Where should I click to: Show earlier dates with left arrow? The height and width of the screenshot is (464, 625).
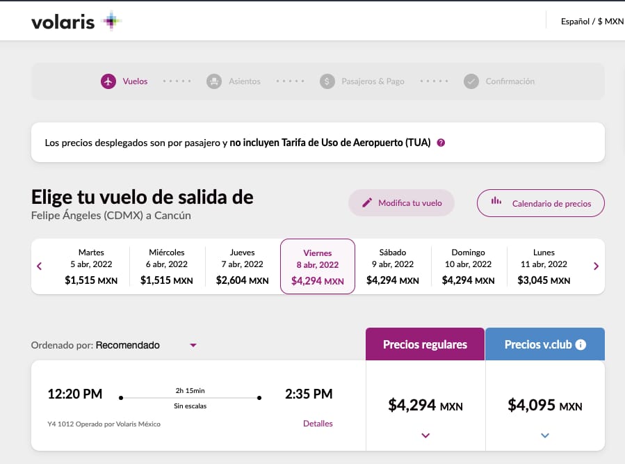coord(40,266)
